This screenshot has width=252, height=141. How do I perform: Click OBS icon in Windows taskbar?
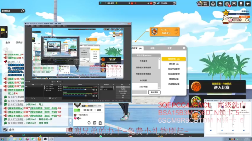pyautogui.click(x=45, y=139)
